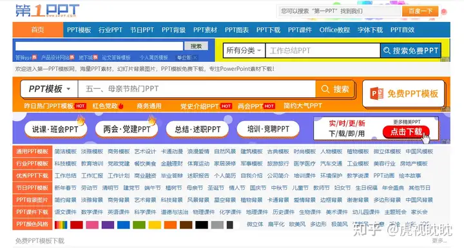
Task: Open PPT背景图片 category label
Action: click(32, 200)
